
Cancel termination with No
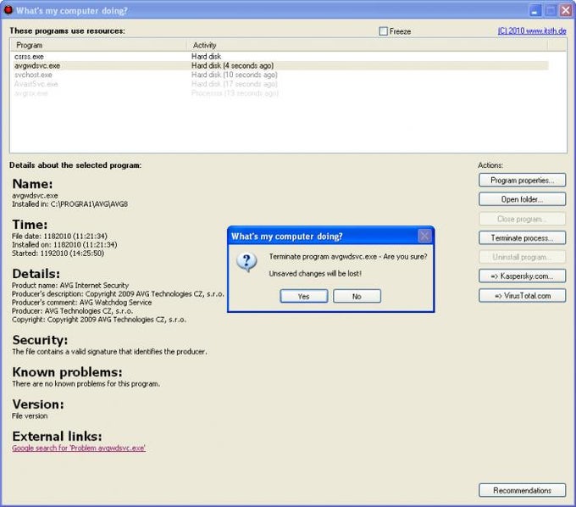(x=357, y=297)
